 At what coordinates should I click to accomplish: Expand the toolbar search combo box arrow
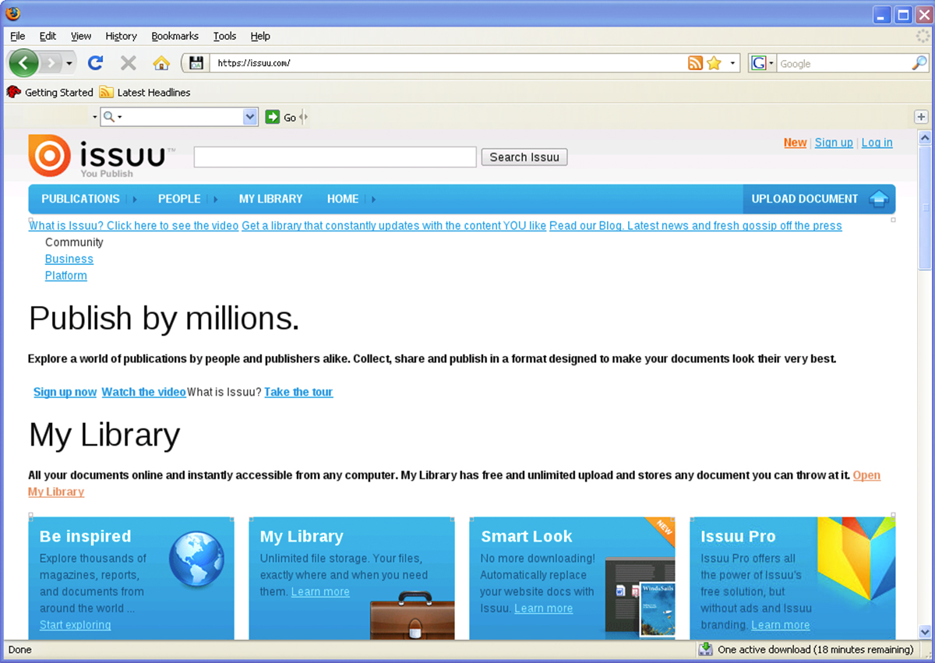250,117
